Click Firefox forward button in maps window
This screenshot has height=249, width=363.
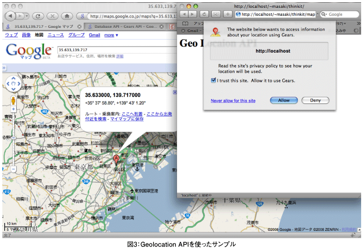pos(20,16)
